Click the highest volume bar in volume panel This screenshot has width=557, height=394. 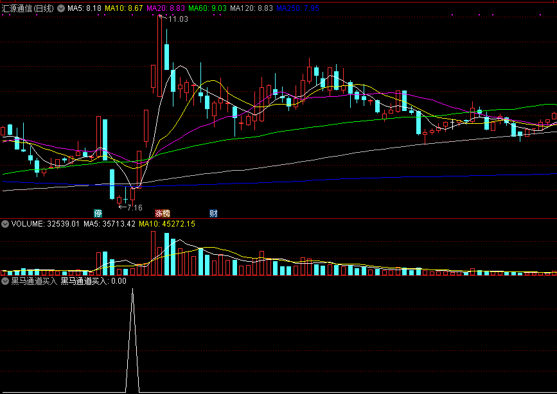(x=153, y=253)
